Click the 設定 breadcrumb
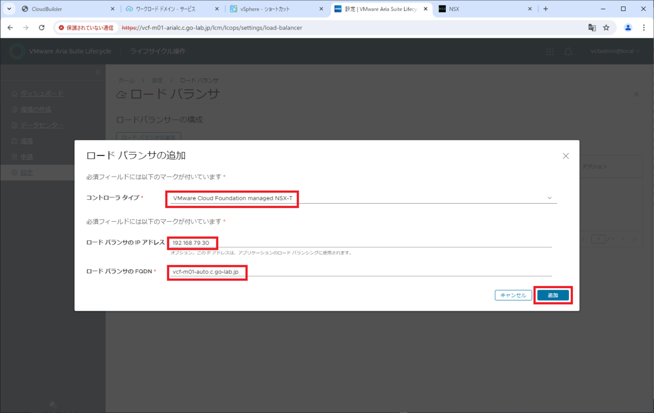Viewport: 654px width, 413px height. [157, 80]
